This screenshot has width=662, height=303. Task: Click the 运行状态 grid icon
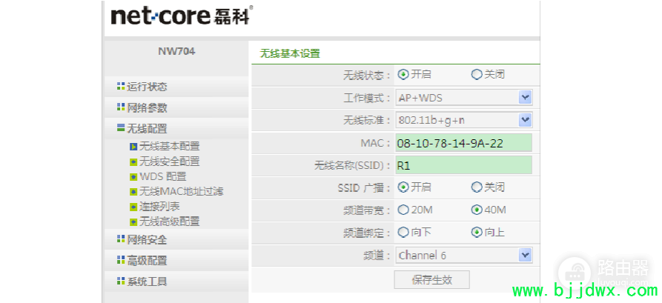click(x=121, y=87)
